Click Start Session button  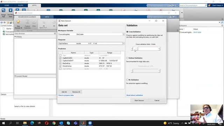139,100
